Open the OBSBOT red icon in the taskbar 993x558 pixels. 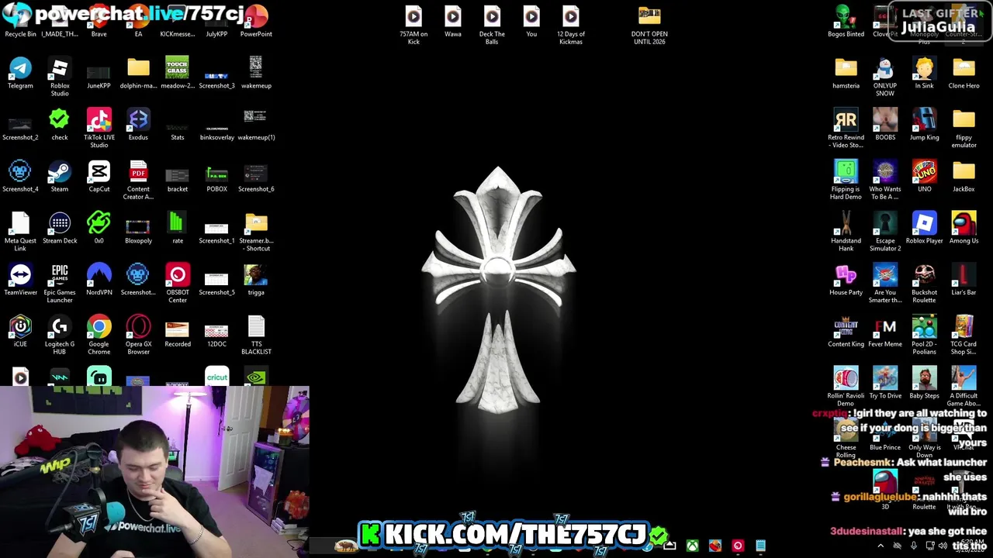(738, 546)
